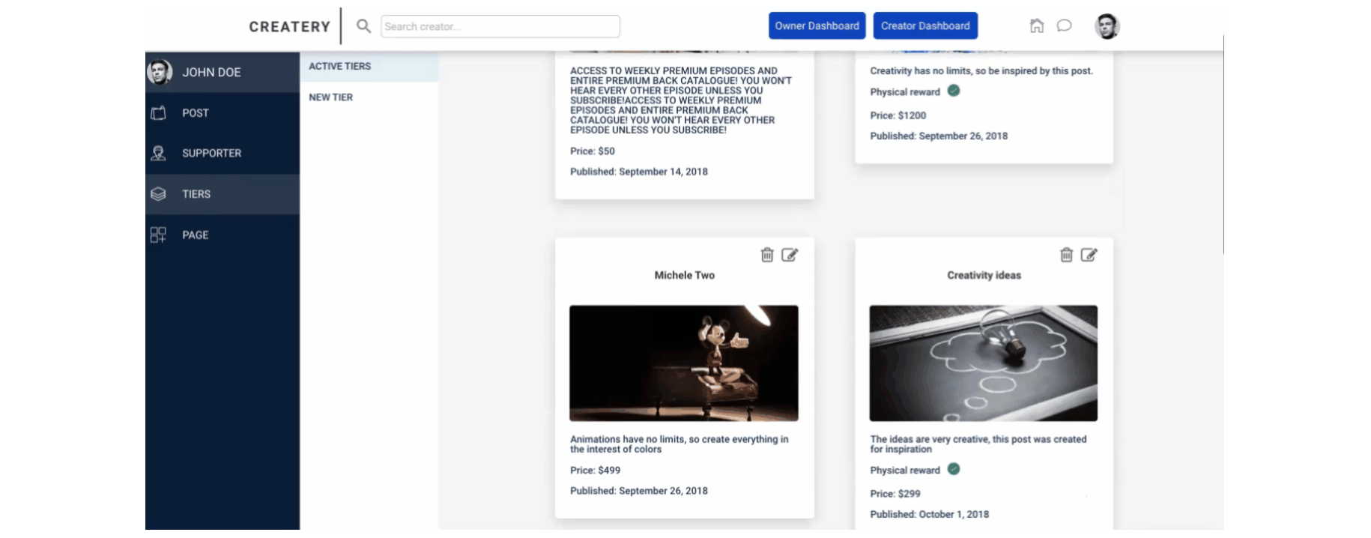This screenshot has width=1371, height=538.
Task: Click Physical reward label on $1200 tier
Action: (905, 92)
